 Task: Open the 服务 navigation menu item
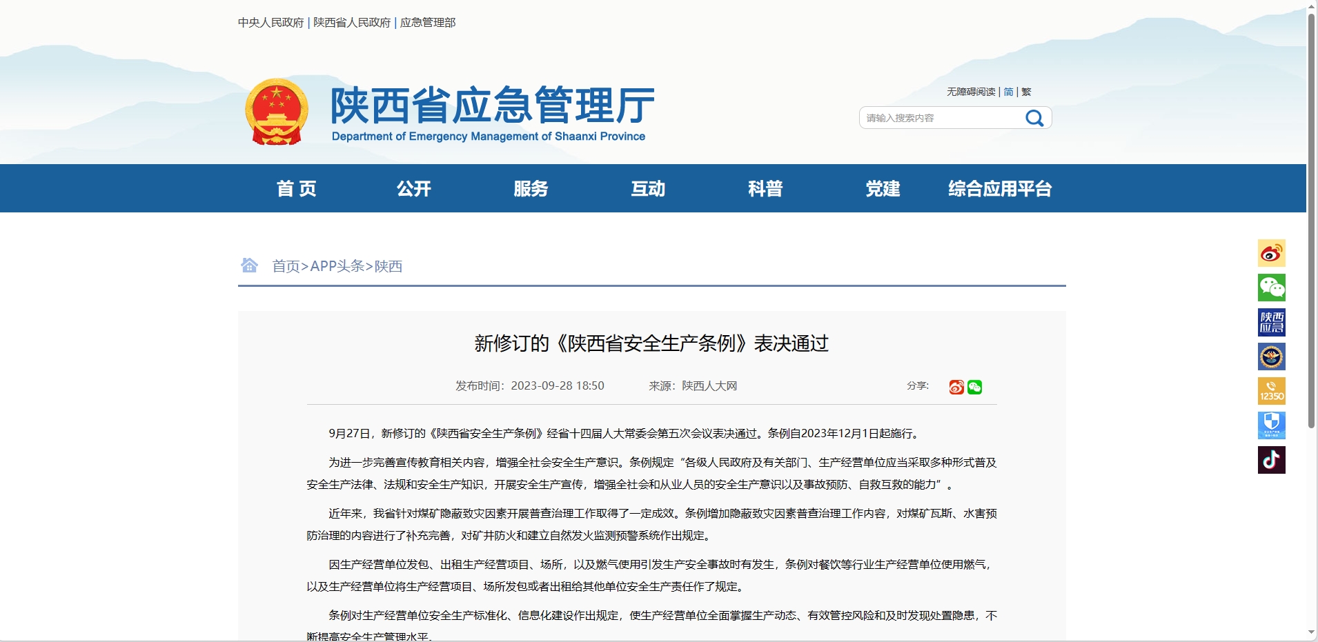click(531, 188)
